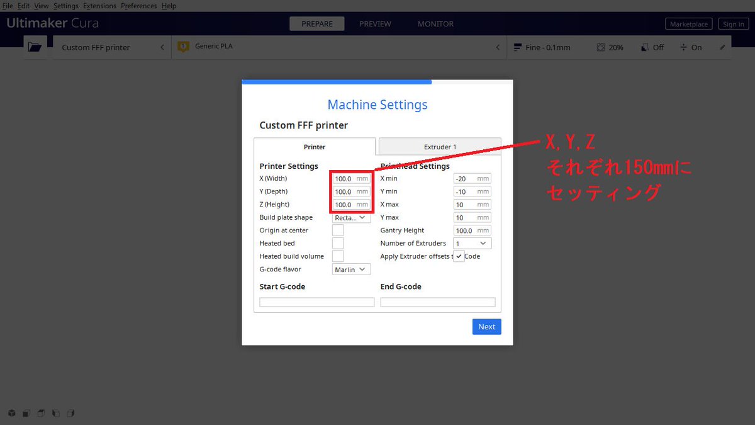Viewport: 755px width, 425px height.
Task: Open the Help menu
Action: pos(169,6)
